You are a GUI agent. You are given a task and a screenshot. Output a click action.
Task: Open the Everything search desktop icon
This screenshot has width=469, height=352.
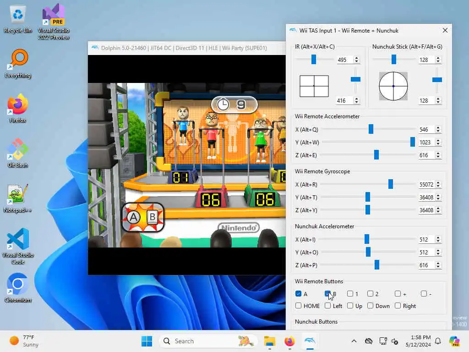[x=18, y=63]
